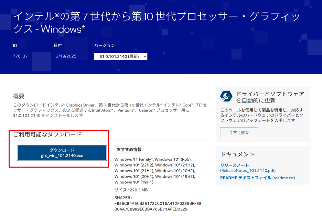Screen dimensions: 322x218
Task: Open the version dropdown showing 31.0.101.2140
Action: pyautogui.click(x=121, y=57)
